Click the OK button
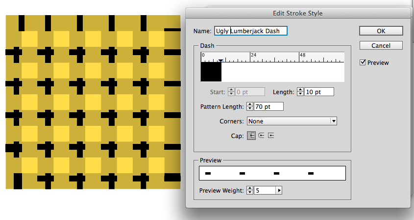This screenshot has width=414, height=220. pyautogui.click(x=381, y=31)
